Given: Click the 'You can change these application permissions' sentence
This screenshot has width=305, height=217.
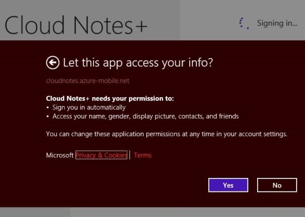Looking at the screenshot, I should (x=167, y=134).
